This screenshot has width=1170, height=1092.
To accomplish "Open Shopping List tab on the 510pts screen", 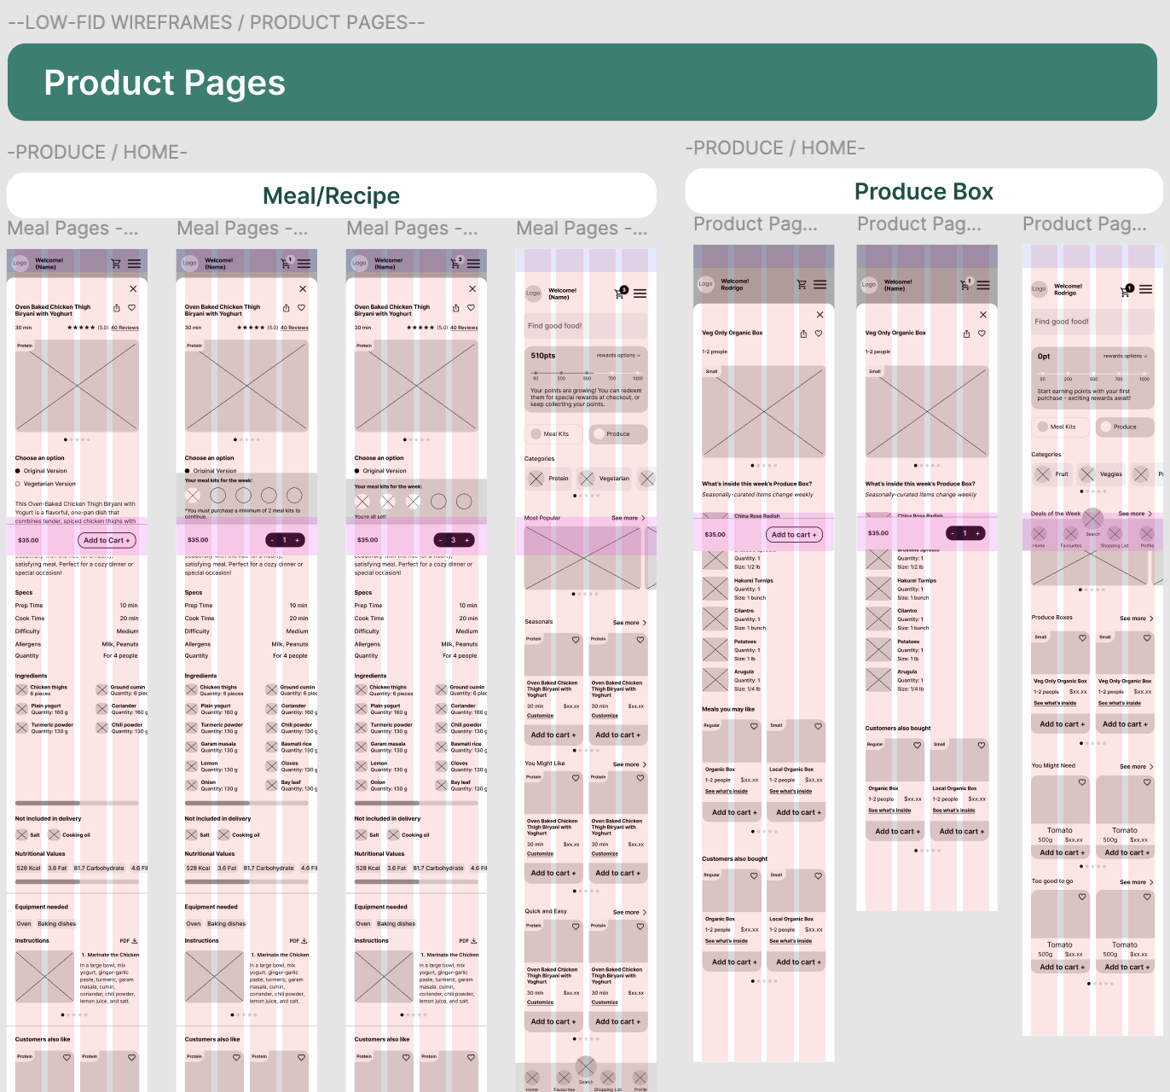I will (608, 1079).
